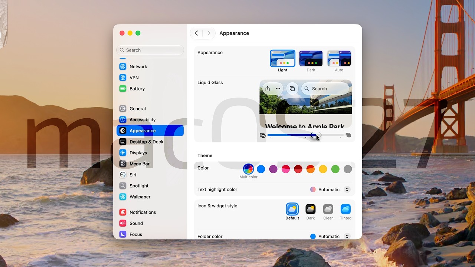Open Sound settings
This screenshot has height=267, width=475.
pyautogui.click(x=150, y=223)
